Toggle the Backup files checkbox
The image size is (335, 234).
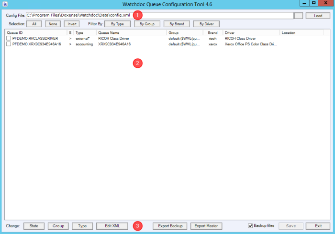point(250,226)
